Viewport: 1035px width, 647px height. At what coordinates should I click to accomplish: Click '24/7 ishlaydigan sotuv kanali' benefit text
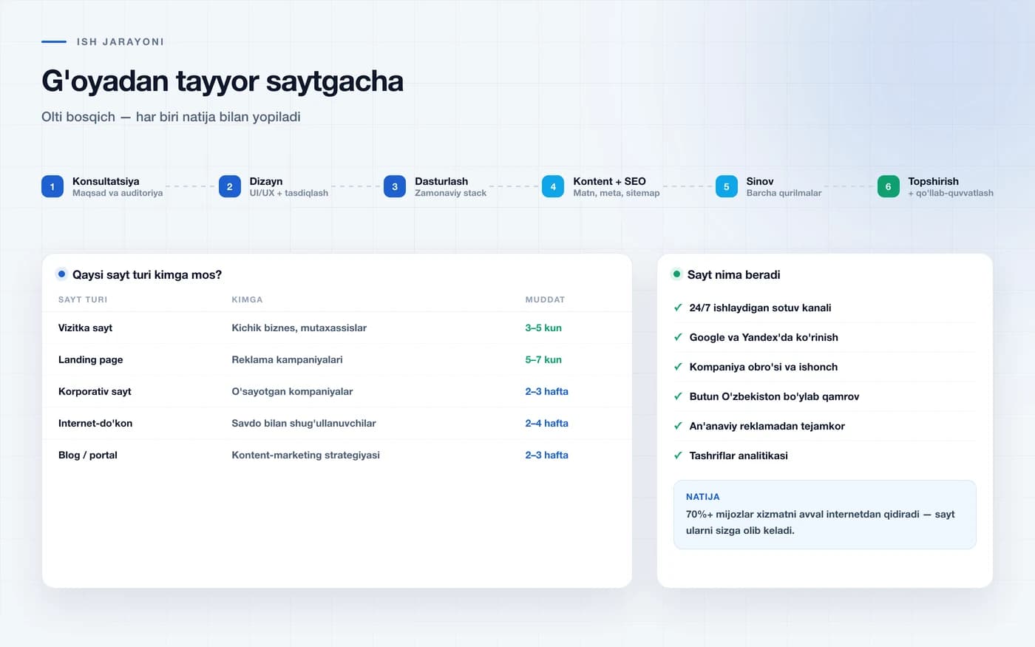[x=760, y=308]
